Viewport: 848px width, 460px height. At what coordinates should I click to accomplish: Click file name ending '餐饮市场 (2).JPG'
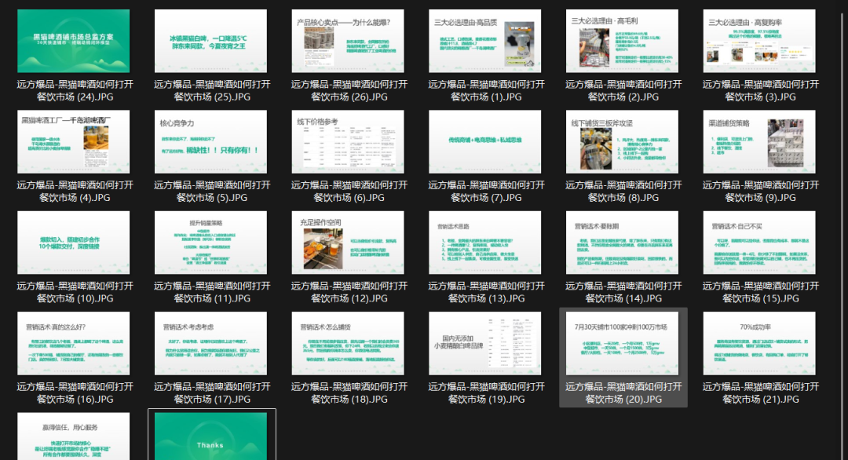[x=623, y=91]
